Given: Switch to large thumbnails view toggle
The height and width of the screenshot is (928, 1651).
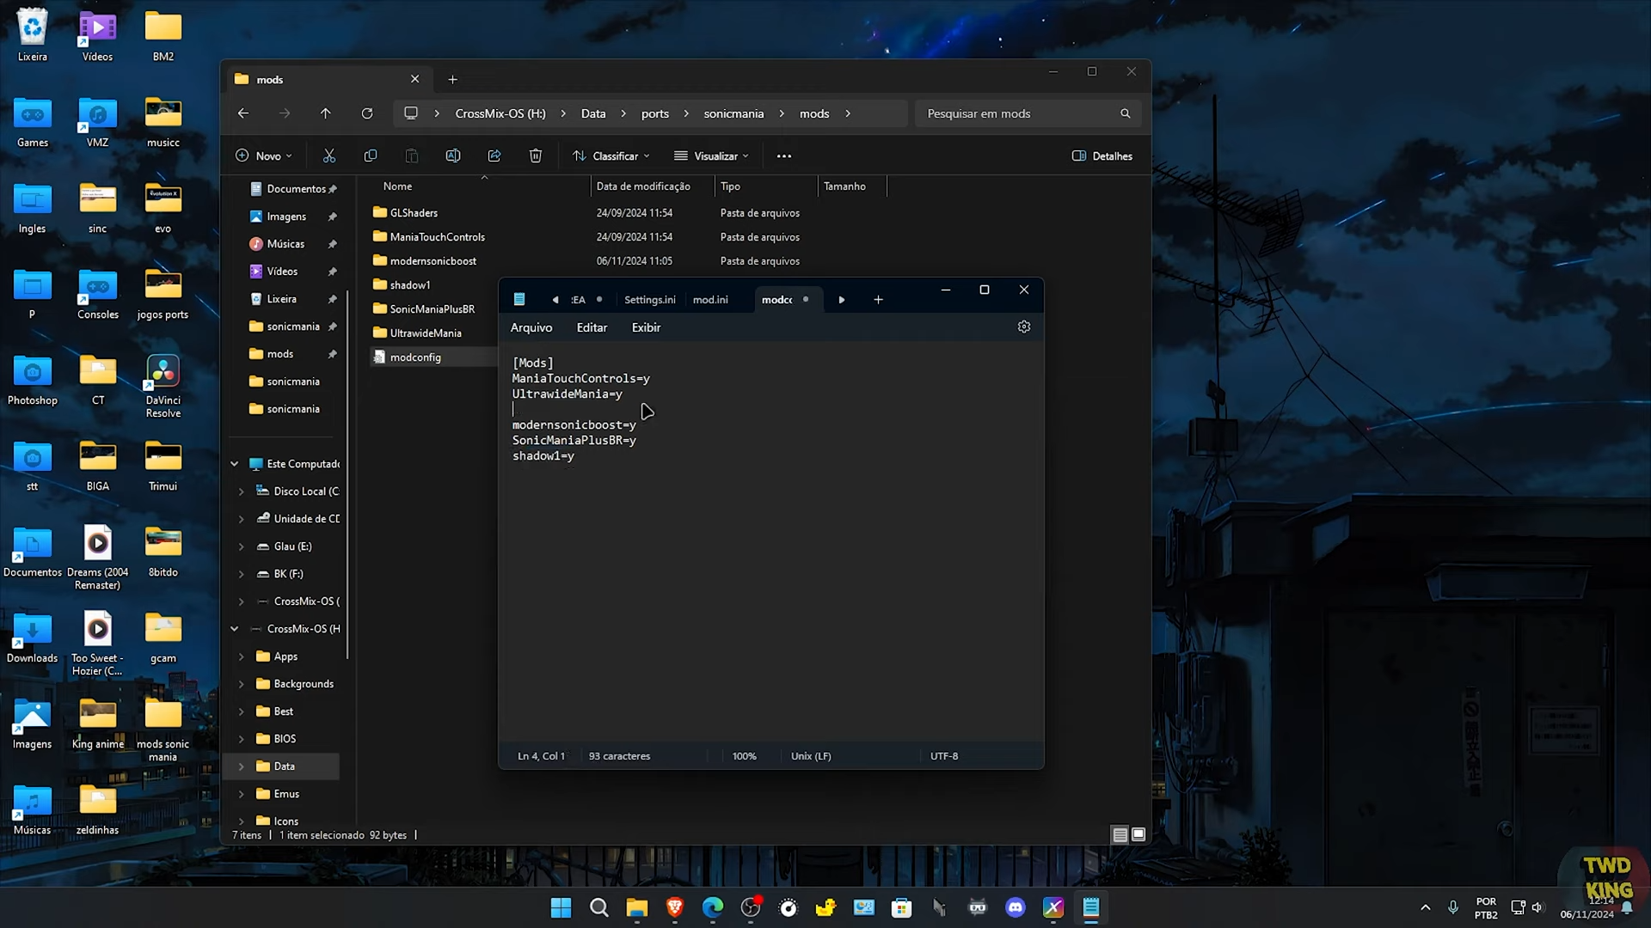Looking at the screenshot, I should (x=1139, y=834).
